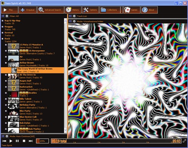
Task: Open Advanced Search magnifier icon
Action: (41, 10)
